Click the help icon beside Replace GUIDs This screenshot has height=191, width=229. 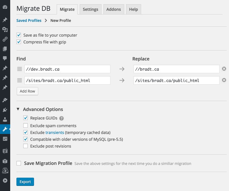pos(62,118)
